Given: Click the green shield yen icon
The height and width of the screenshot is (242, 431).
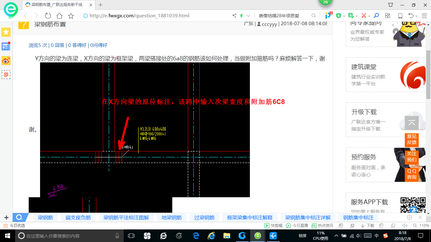Looking at the screenshot, I should 339,16.
